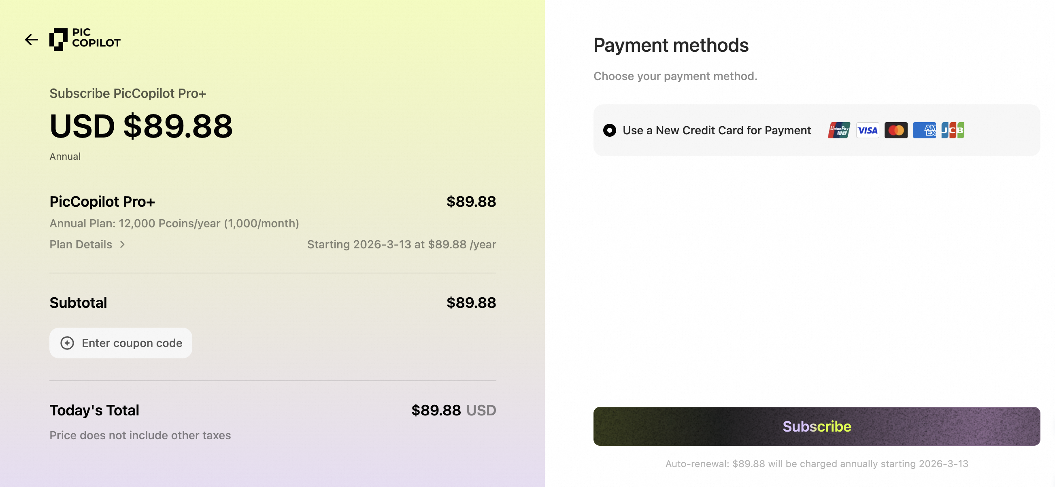Select the Visa payment icon
Viewport: 1055px width, 487px height.
(x=867, y=130)
